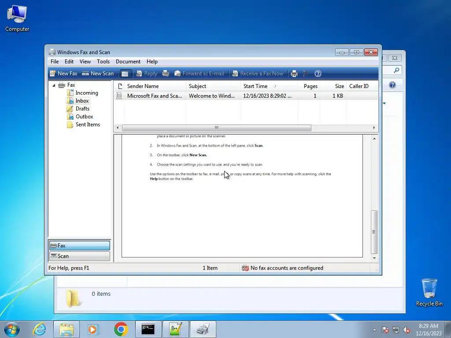The image size is (451, 338).
Task: Open Command Prompt from the taskbar
Action: 148,329
